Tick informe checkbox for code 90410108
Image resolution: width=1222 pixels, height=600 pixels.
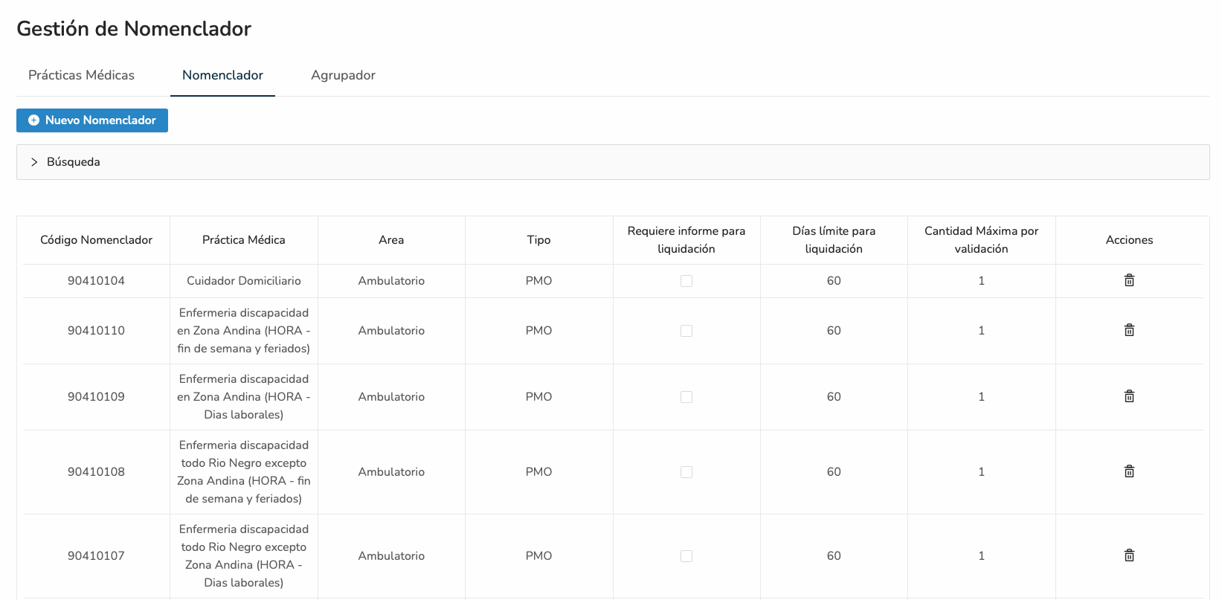coord(686,472)
